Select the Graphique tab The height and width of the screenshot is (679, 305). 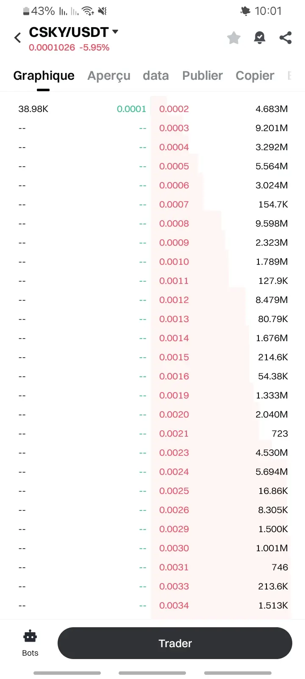44,76
